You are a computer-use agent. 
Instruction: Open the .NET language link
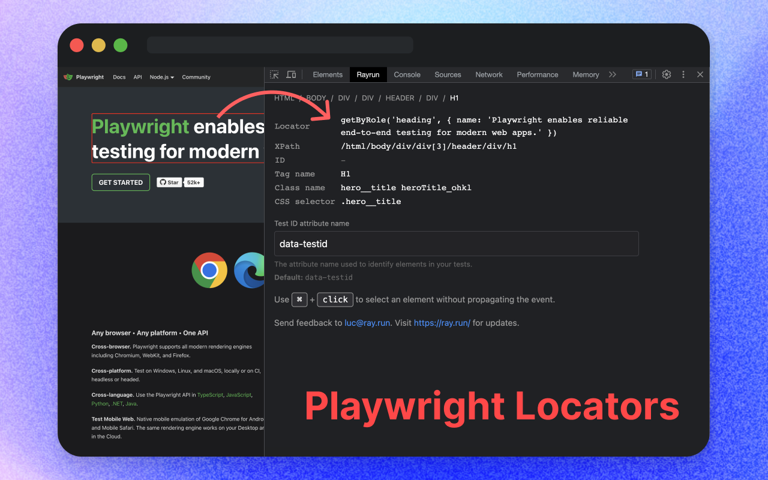pos(117,404)
